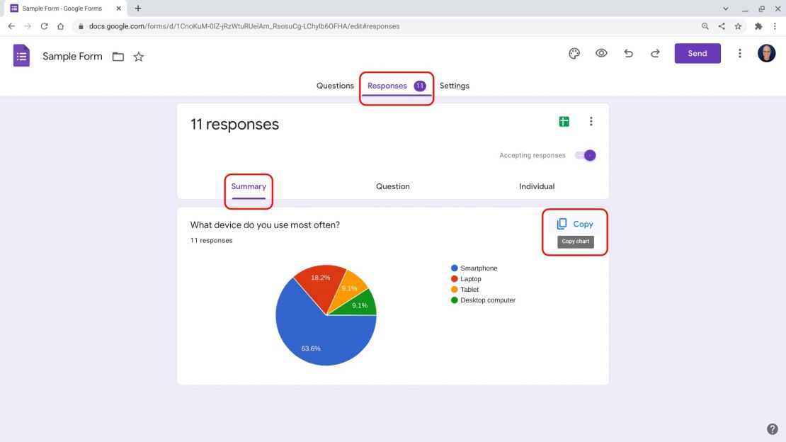This screenshot has height=442, width=786.
Task: Open the Copy chart options
Action: pos(575,241)
